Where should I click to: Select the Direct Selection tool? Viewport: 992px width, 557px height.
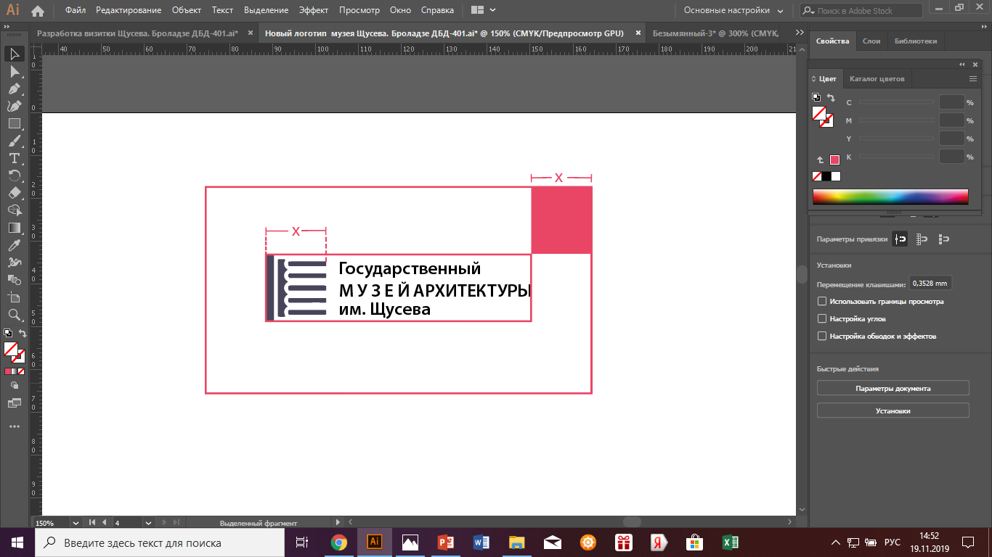point(14,72)
